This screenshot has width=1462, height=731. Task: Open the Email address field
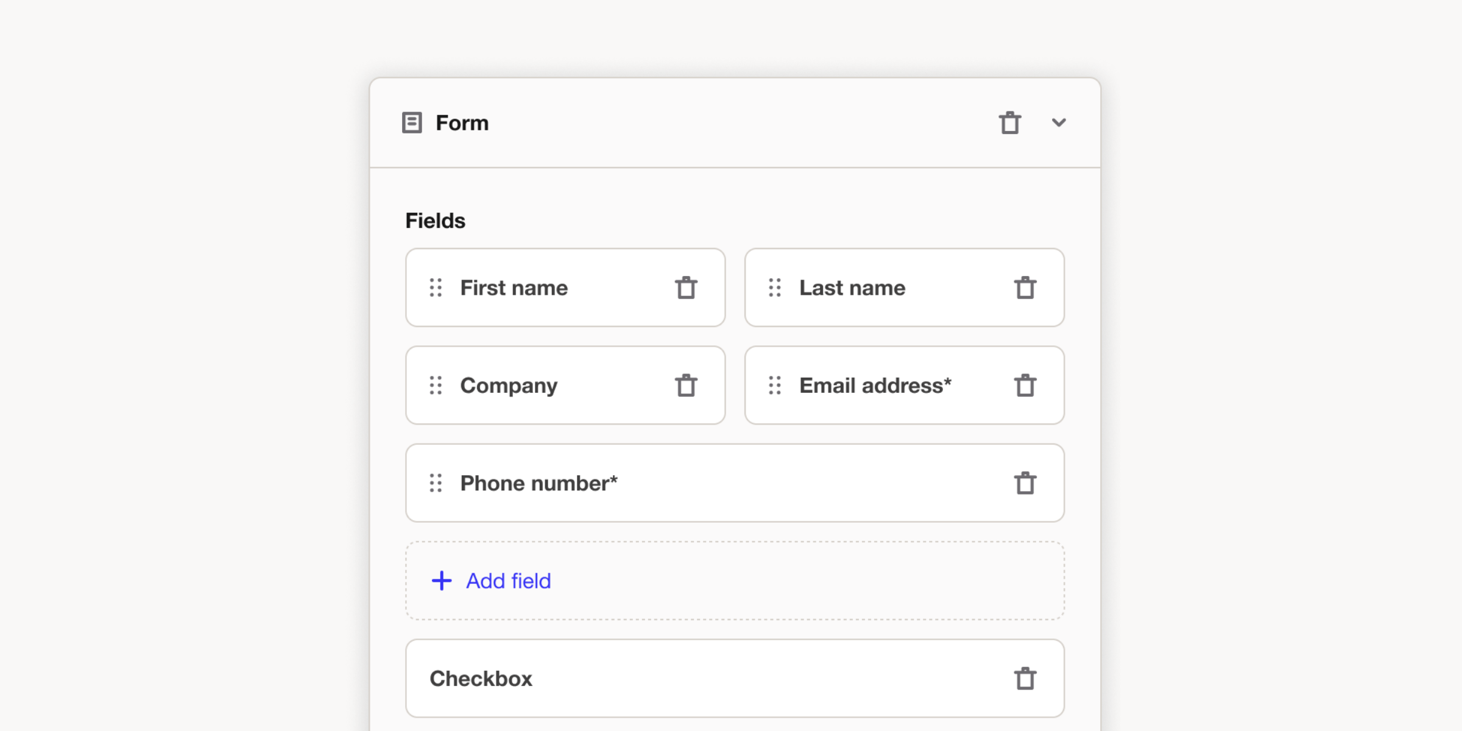pos(875,385)
